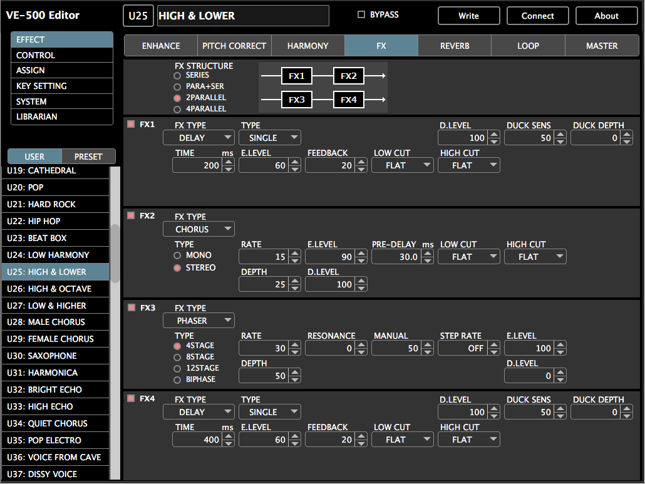
Task: Click the Connect button
Action: (x=538, y=16)
